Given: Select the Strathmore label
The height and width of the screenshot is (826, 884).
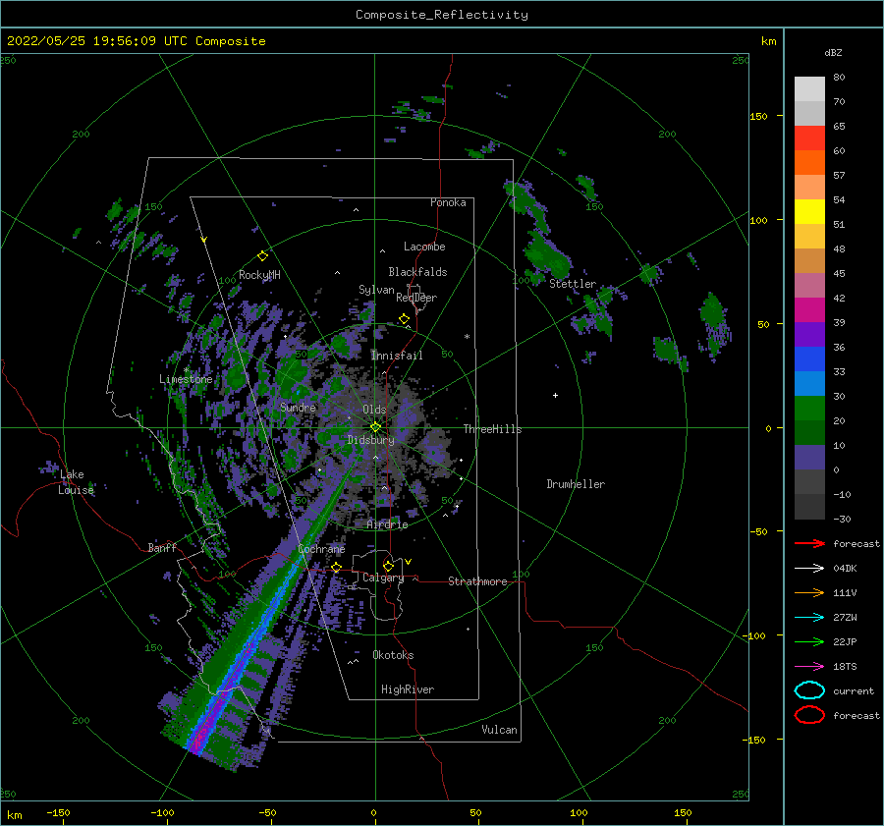Looking at the screenshot, I should [477, 581].
